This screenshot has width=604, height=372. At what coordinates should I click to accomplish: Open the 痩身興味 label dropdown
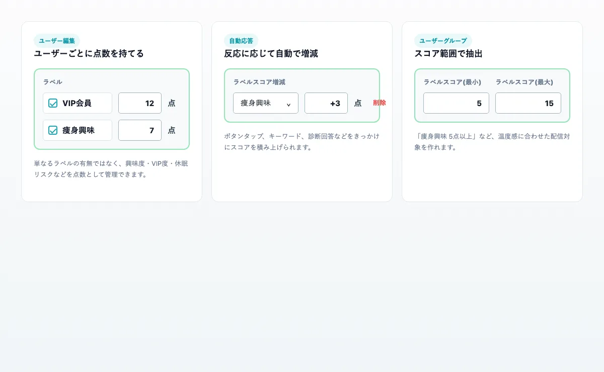266,103
